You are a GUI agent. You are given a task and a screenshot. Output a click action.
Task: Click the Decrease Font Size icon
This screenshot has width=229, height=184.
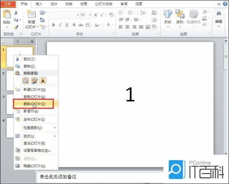pos(102,15)
